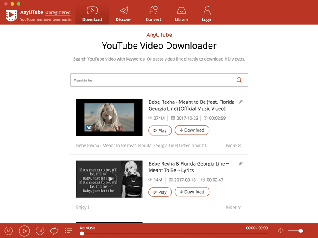The width and height of the screenshot is (318, 238).
Task: Download the Official Music Video result
Action: pos(192,130)
